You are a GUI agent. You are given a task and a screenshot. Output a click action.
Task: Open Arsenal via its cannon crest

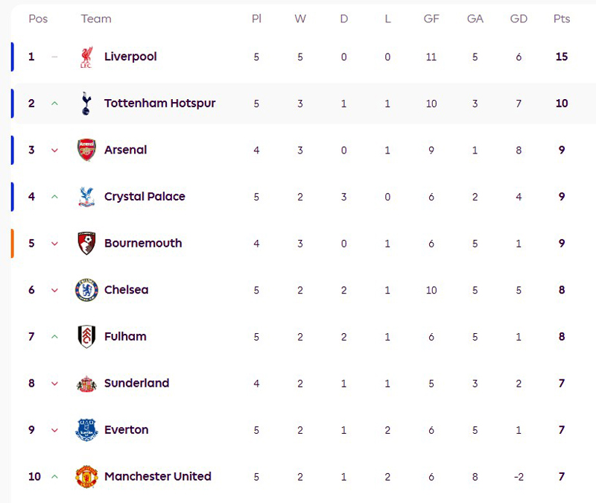point(86,150)
